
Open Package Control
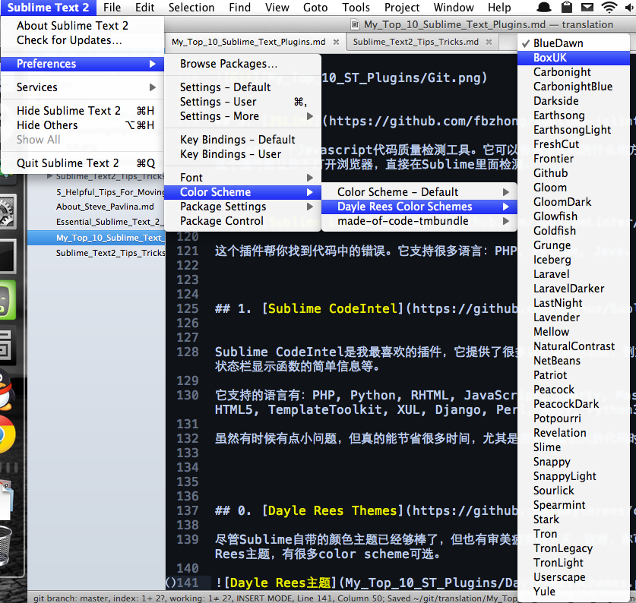(242, 221)
